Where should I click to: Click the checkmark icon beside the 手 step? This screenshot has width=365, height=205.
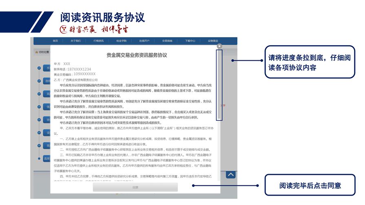39,68
